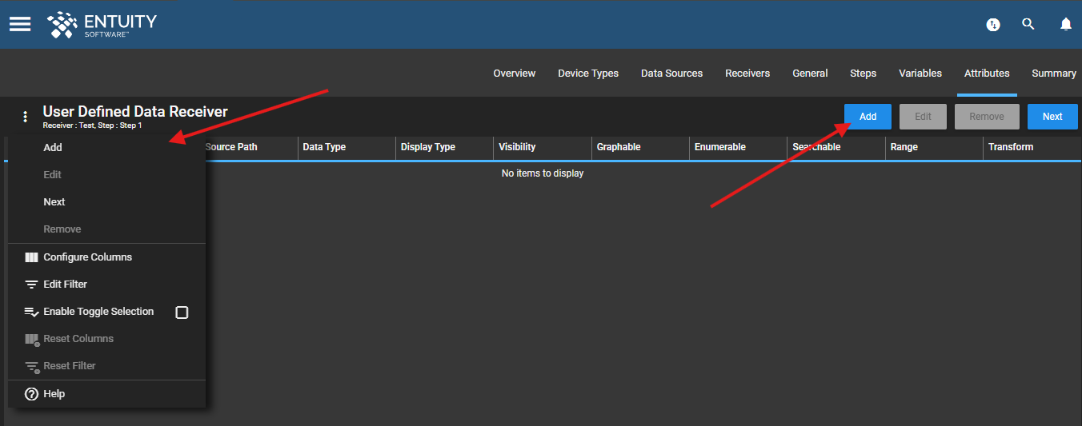Click the Entuity Software logo
Screen dimensions: 1082x426
(x=102, y=25)
